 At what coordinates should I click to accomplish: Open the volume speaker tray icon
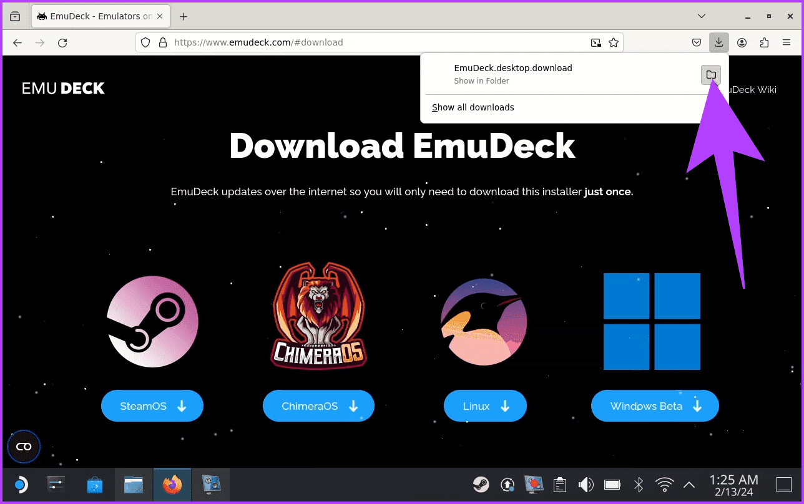(586, 485)
